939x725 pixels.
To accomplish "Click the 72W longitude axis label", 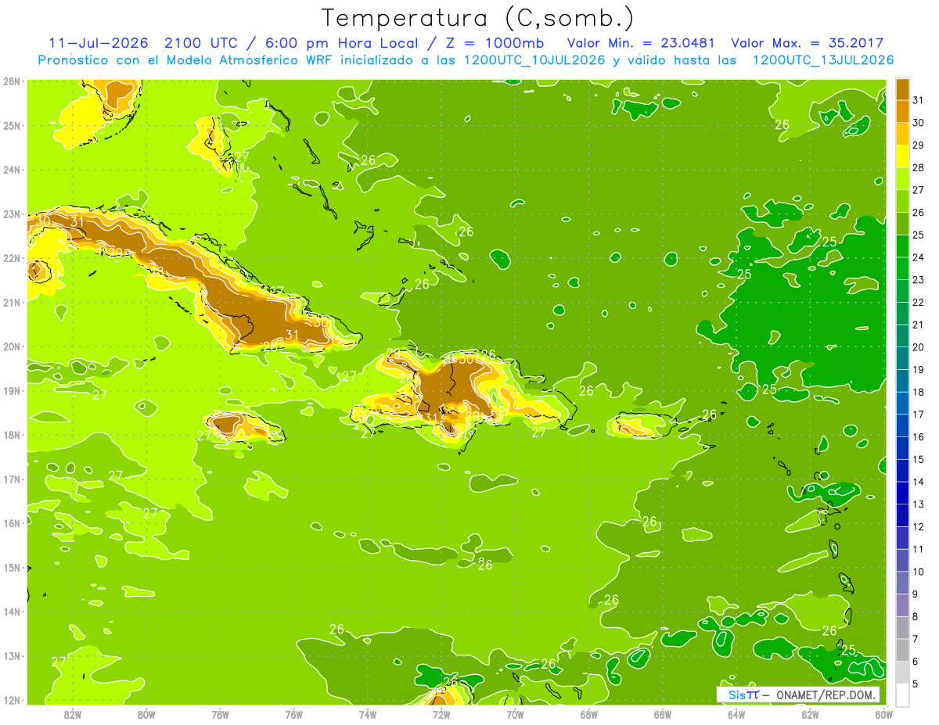I will [441, 714].
